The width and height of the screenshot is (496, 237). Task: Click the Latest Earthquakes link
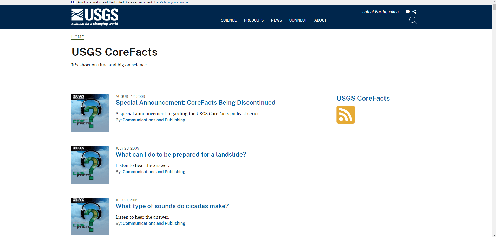380,12
